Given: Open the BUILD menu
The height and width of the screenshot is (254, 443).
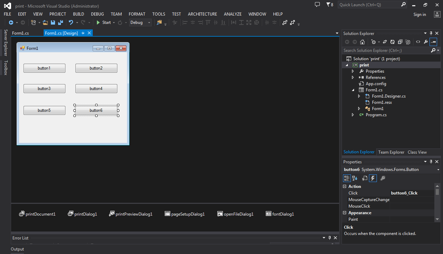Looking at the screenshot, I should 78,14.
